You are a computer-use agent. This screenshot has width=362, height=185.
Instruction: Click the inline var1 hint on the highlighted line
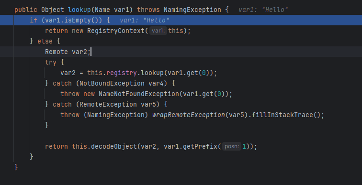pos(145,20)
